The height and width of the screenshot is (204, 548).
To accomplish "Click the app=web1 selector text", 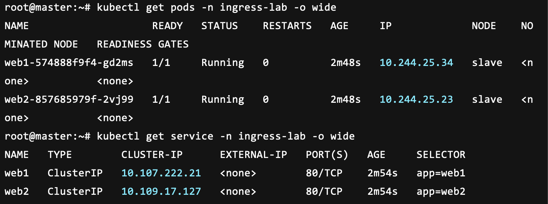I will pyautogui.click(x=441, y=173).
